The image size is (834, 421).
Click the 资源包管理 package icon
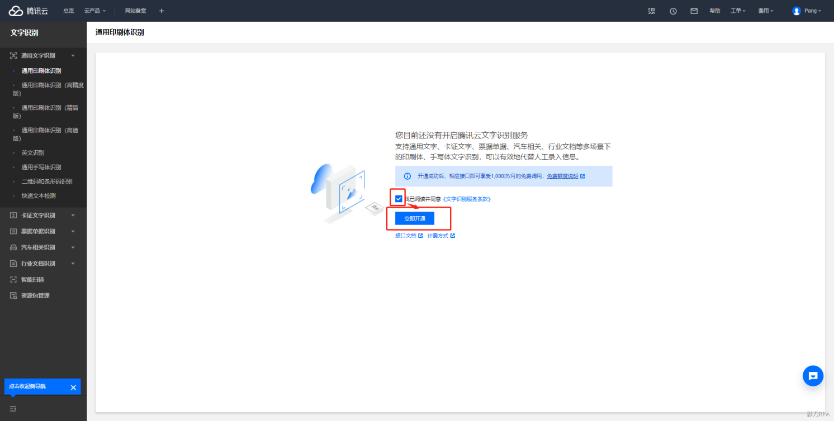(13, 295)
